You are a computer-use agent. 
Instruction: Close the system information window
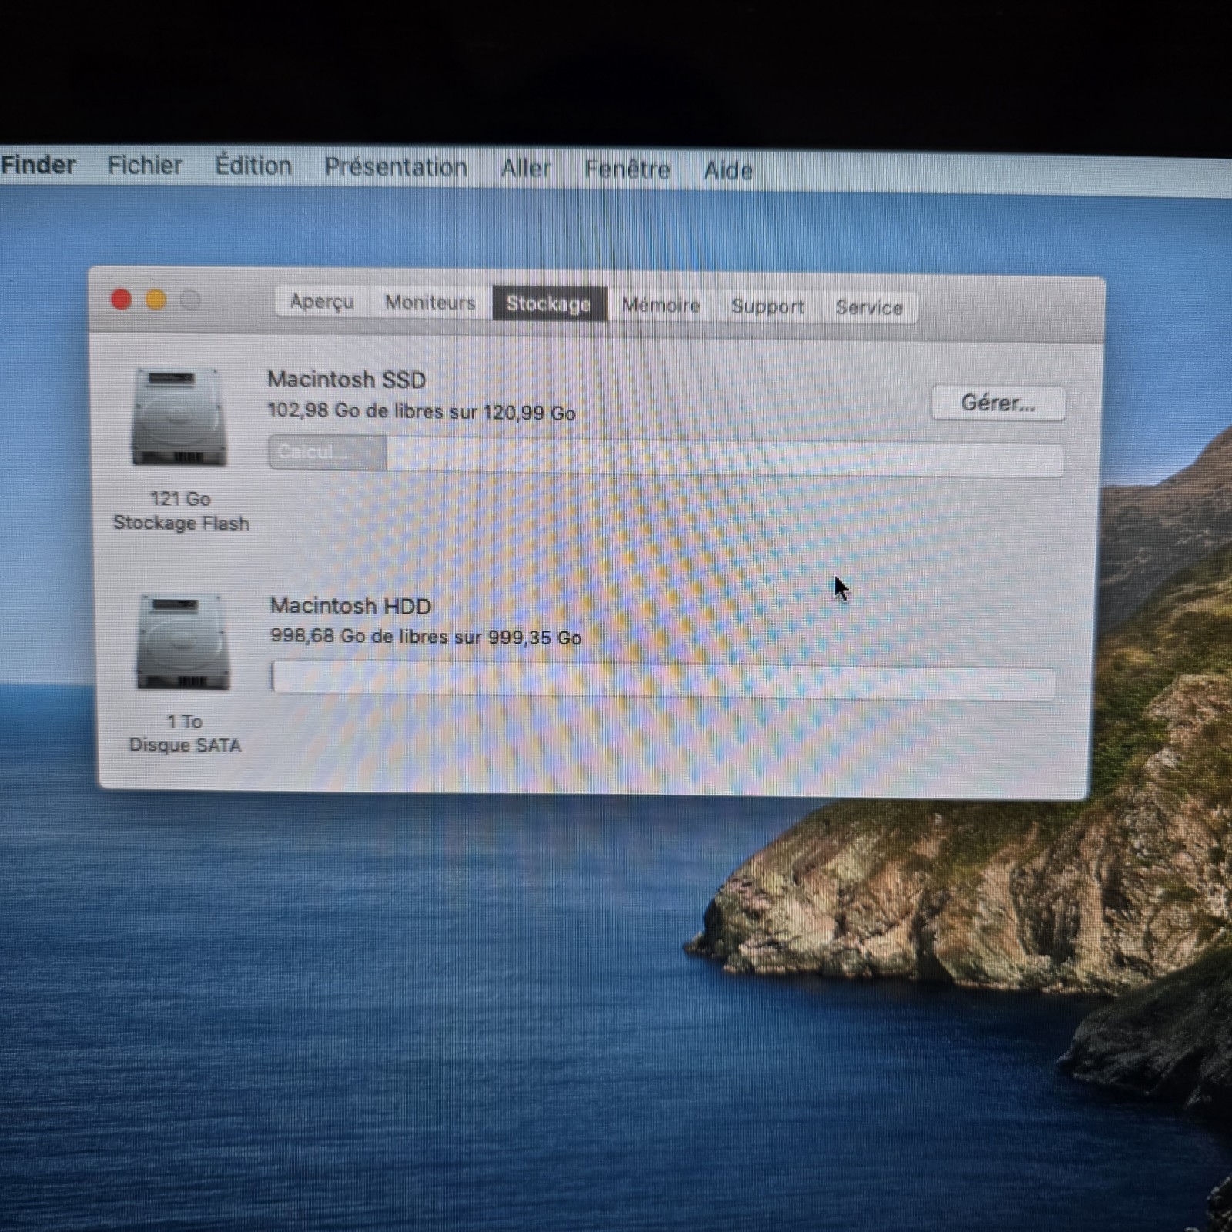121,300
